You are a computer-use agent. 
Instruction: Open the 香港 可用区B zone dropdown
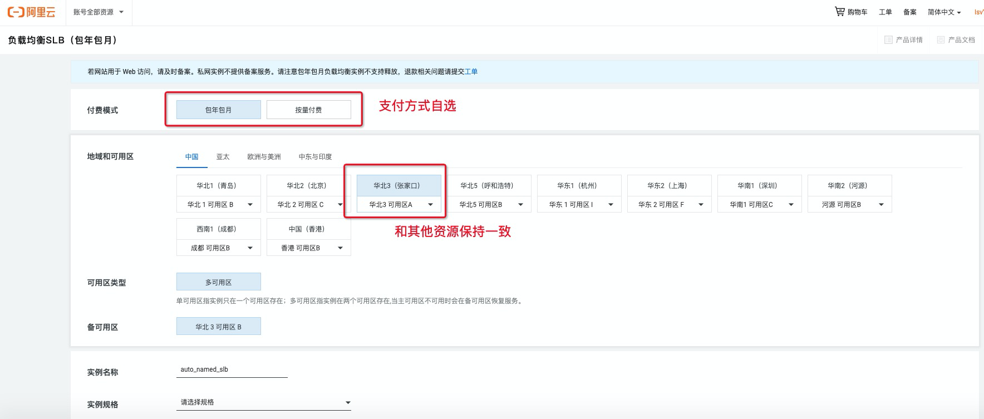tap(309, 248)
